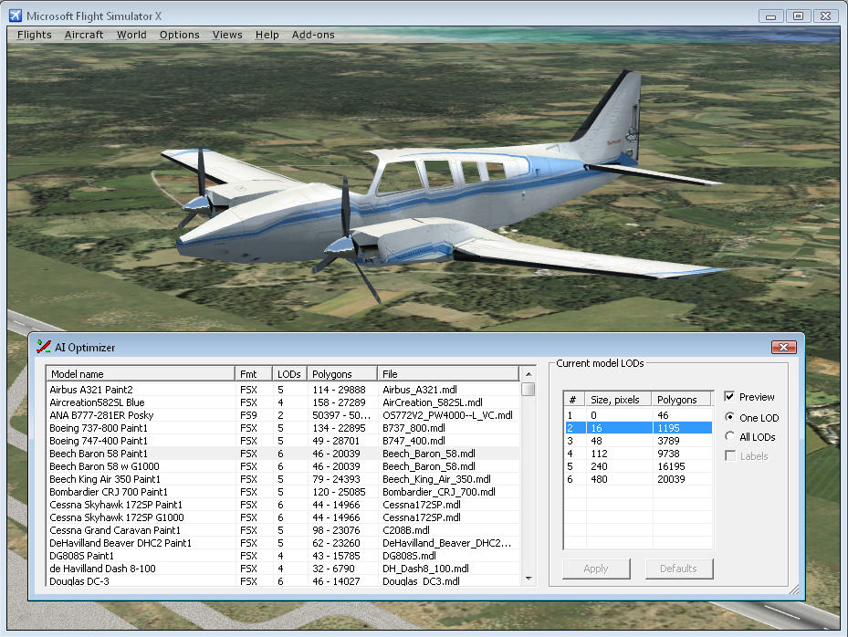Sort by Model name column header

point(141,373)
